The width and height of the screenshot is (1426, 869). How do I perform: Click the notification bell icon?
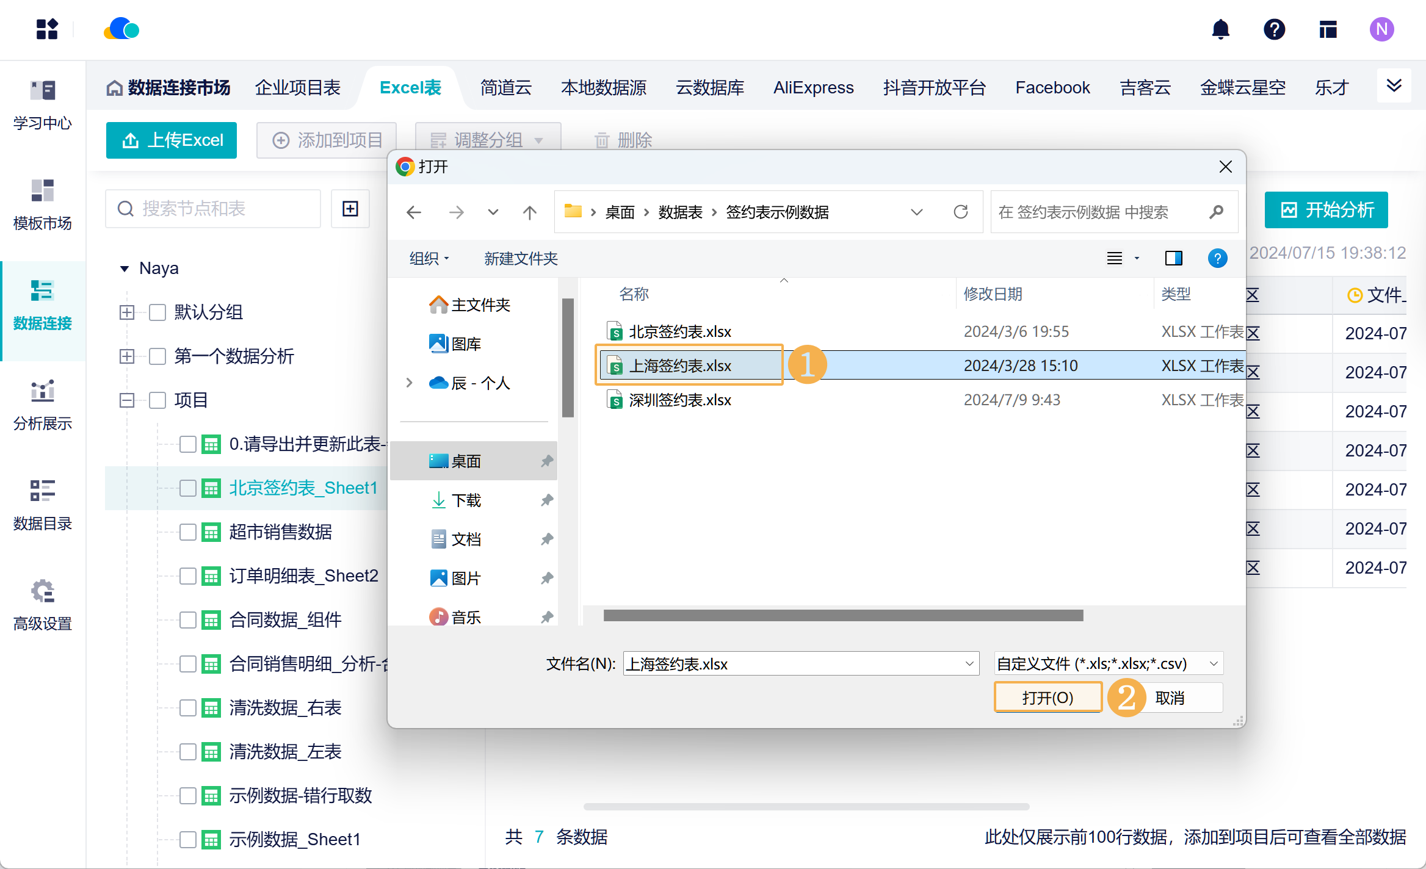click(x=1220, y=29)
